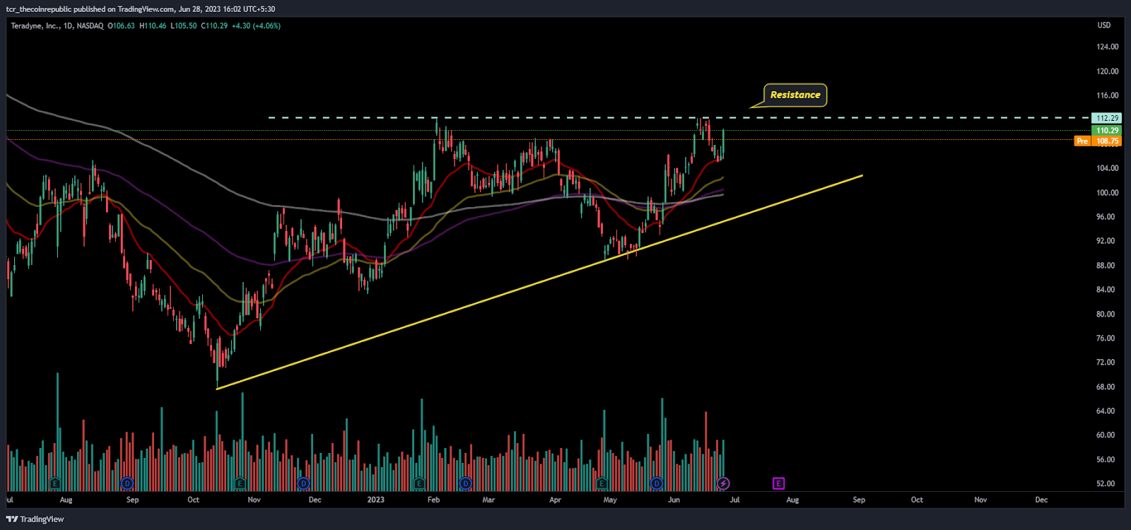1131x530 pixels.
Task: Click the Nov label at right of time axis
Action: click(x=980, y=500)
